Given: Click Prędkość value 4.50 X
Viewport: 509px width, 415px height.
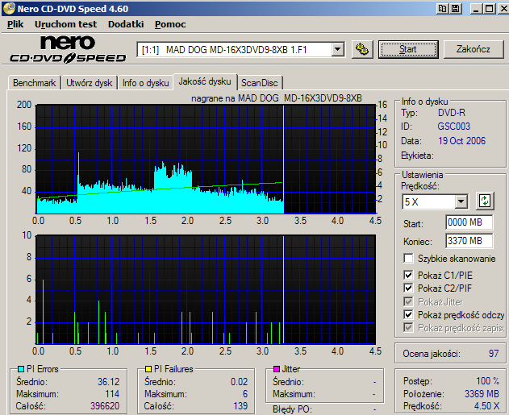Looking at the screenshot, I should coord(486,406).
